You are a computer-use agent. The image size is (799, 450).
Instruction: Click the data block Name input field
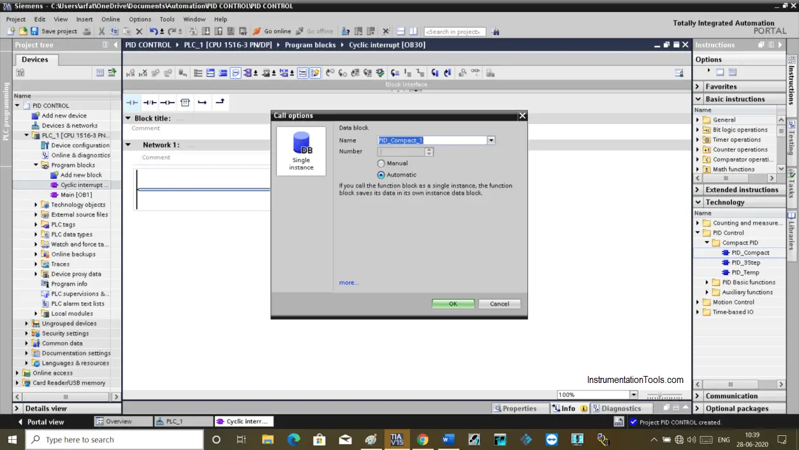(432, 140)
